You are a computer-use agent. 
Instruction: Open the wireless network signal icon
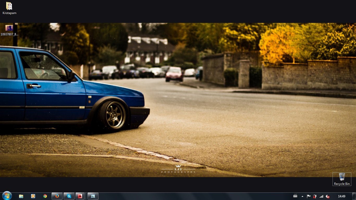321,196
